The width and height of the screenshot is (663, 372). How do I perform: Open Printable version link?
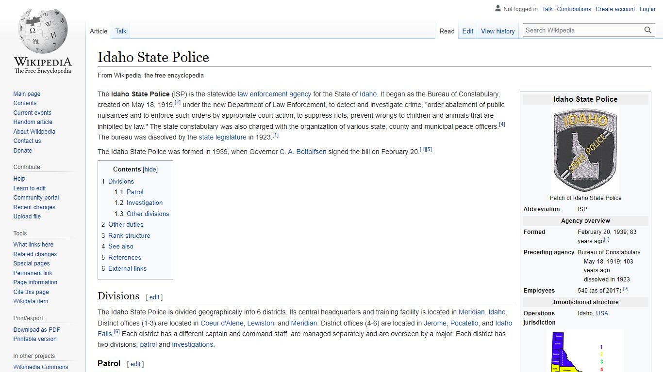[x=35, y=339]
